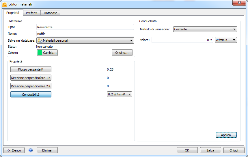Click the Salva button
Screen dimensions: 248x157
click(210, 150)
